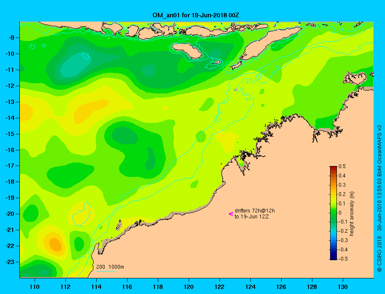Click the longitude label 110 on the axis
The width and height of the screenshot is (385, 294).
35,287
